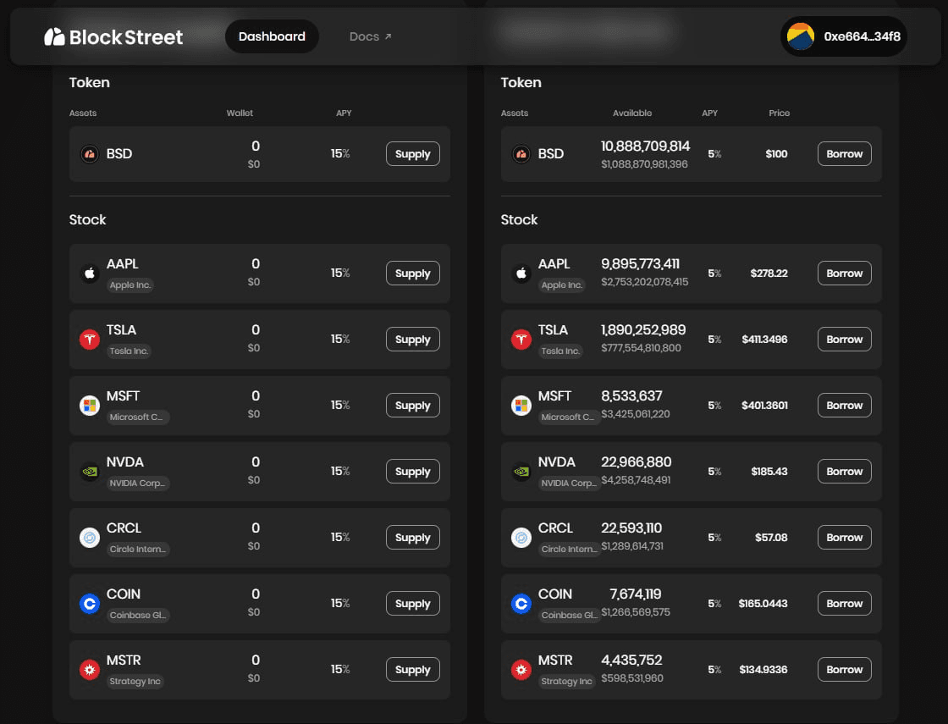Supply BSD token
The height and width of the screenshot is (724, 948).
(413, 153)
